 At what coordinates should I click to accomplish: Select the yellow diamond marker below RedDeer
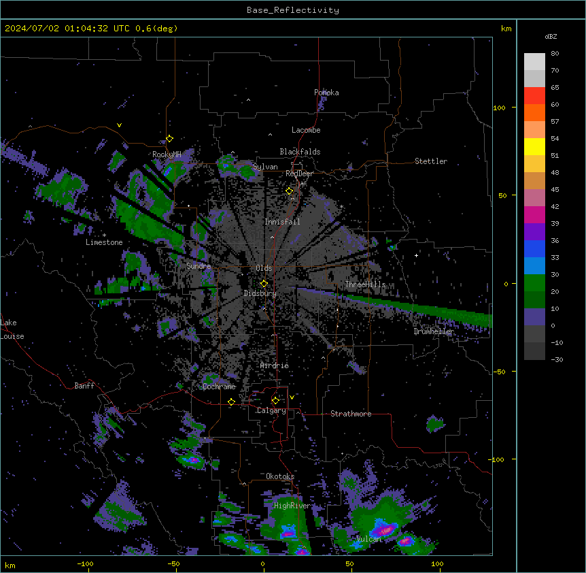coord(290,191)
